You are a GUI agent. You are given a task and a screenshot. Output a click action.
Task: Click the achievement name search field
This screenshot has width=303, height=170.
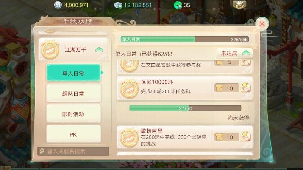point(73,151)
